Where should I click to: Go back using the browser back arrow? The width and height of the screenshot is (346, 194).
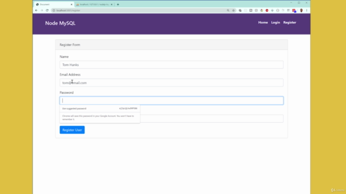[x=36, y=10]
